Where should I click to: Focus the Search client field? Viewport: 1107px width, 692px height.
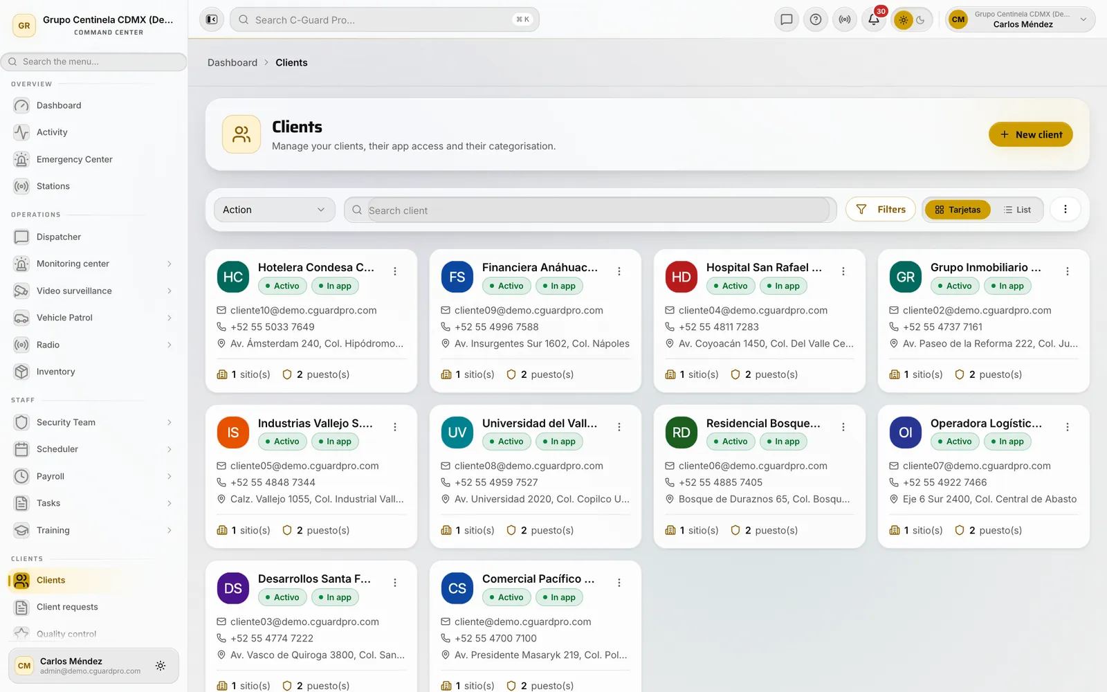click(590, 210)
